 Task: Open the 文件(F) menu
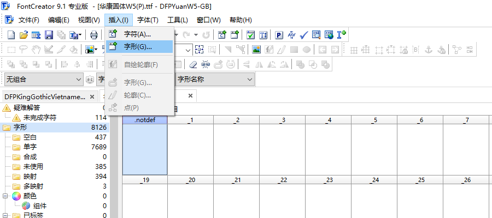(x=28, y=20)
